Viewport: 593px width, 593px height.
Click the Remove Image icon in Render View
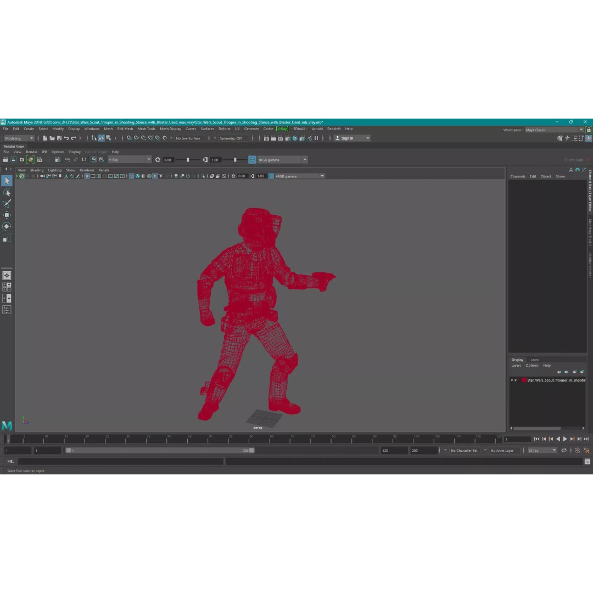click(x=102, y=160)
